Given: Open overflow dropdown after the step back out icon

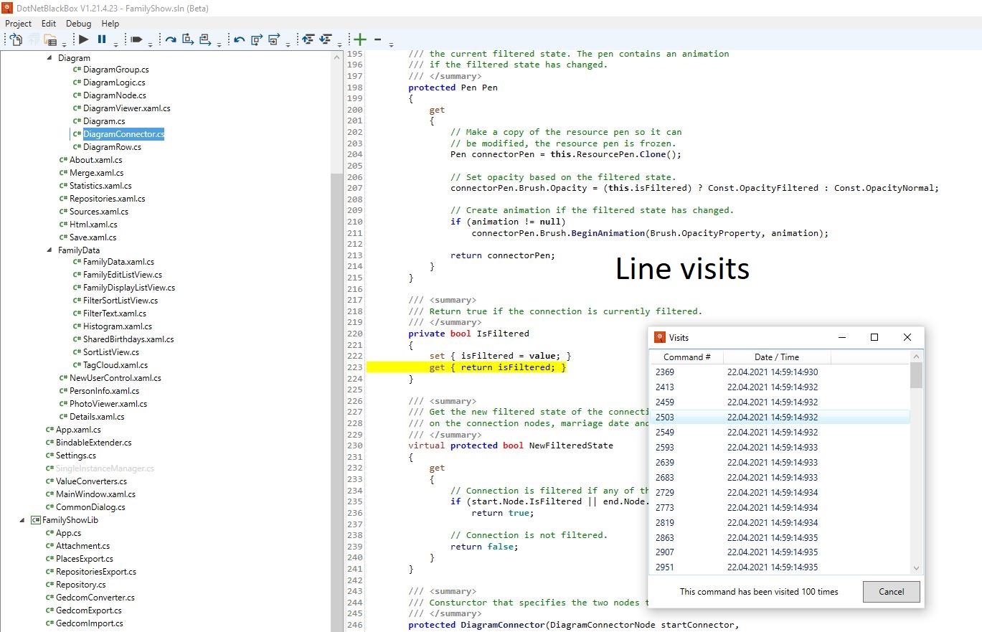Looking at the screenshot, I should tap(288, 44).
